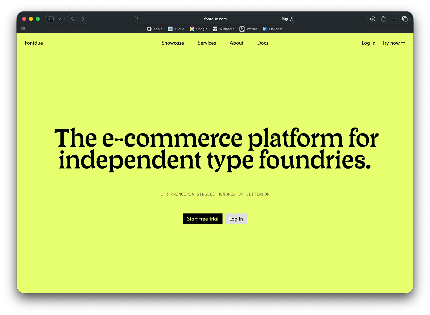Open the Twitter bookmark
The height and width of the screenshot is (315, 430).
click(x=248, y=29)
